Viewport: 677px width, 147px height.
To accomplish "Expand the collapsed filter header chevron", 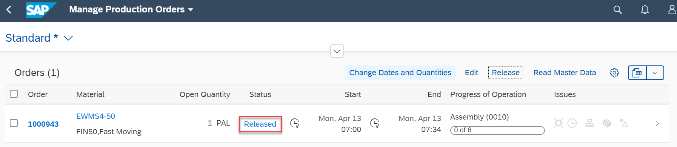I will 337,51.
